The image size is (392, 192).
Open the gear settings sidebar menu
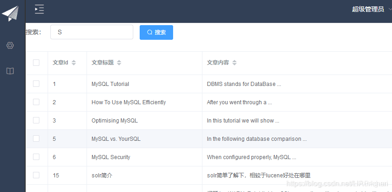tap(10, 45)
